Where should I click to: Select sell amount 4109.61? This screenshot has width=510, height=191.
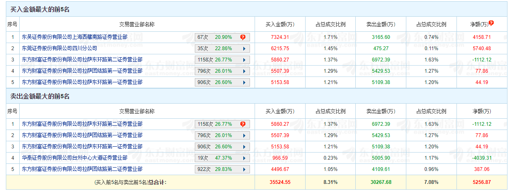click(x=380, y=169)
